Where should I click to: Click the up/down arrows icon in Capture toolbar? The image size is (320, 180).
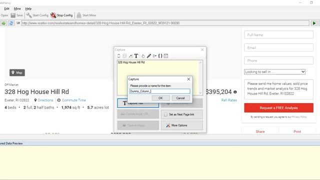pyautogui.click(x=119, y=56)
